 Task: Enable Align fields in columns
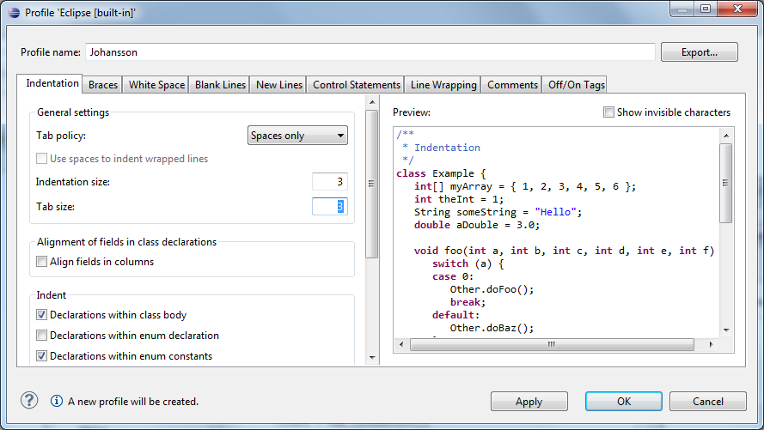click(42, 262)
